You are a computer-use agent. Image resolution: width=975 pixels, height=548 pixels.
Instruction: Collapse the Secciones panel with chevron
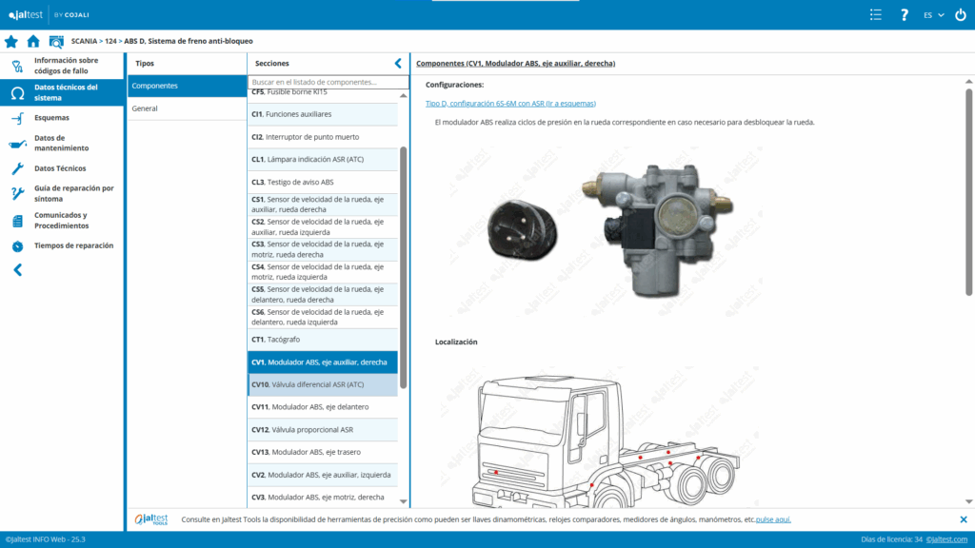tap(398, 63)
